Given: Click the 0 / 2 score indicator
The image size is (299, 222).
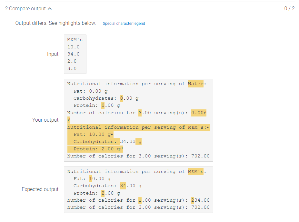Looking at the screenshot, I should click(289, 9).
